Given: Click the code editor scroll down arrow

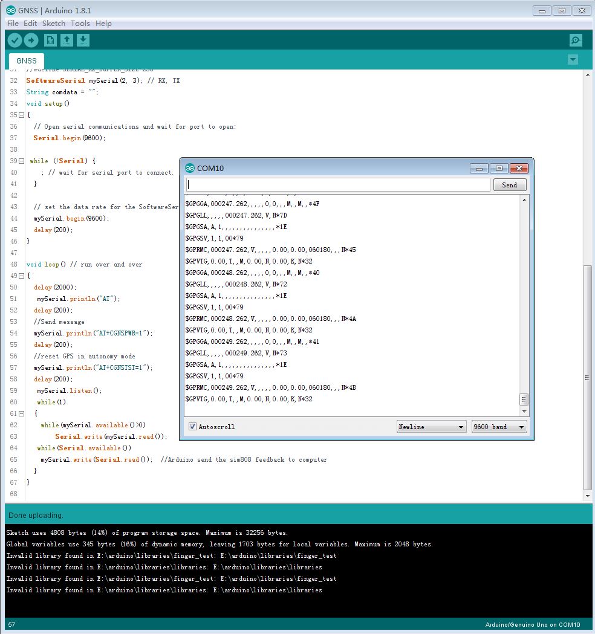Looking at the screenshot, I should pyautogui.click(x=588, y=496).
